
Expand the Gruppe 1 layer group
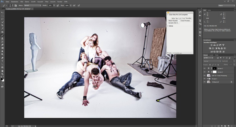207,78
